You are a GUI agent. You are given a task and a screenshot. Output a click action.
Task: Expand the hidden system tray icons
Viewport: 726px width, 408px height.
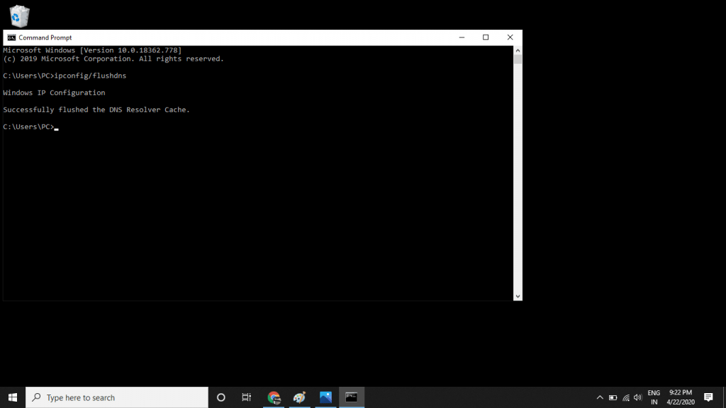click(x=599, y=397)
